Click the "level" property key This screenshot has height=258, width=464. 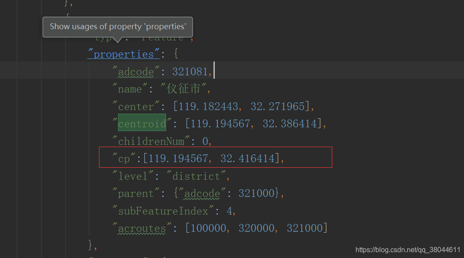[133, 176]
